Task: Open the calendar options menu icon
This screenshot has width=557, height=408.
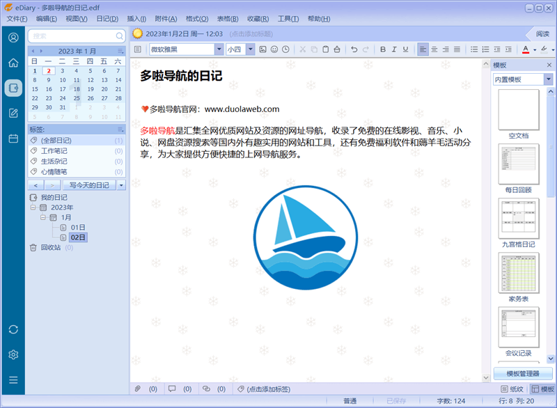Action: click(x=120, y=51)
